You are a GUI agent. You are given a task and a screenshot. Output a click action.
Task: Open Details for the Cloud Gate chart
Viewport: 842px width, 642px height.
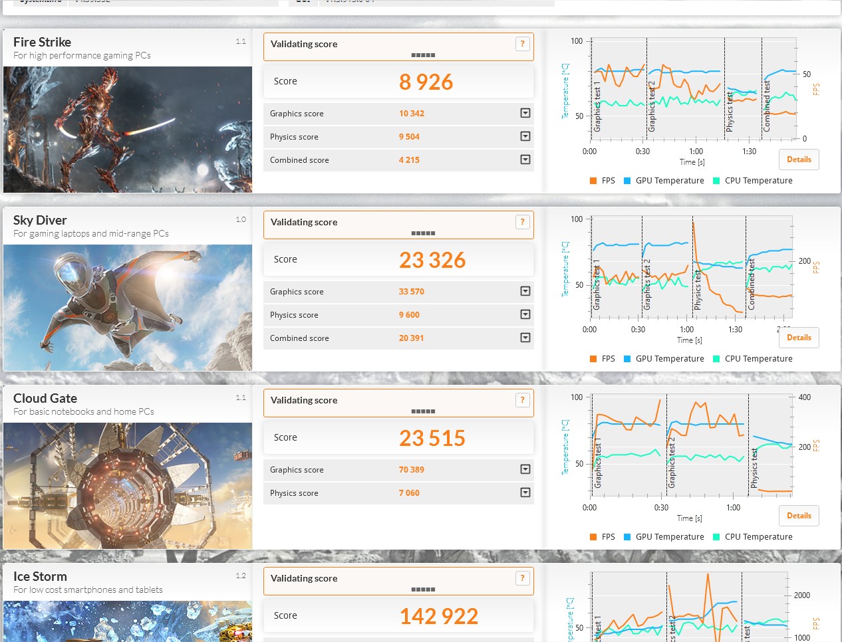[799, 516]
